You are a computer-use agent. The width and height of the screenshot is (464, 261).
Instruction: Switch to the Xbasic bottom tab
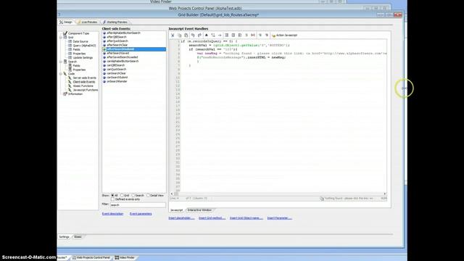[78, 237]
